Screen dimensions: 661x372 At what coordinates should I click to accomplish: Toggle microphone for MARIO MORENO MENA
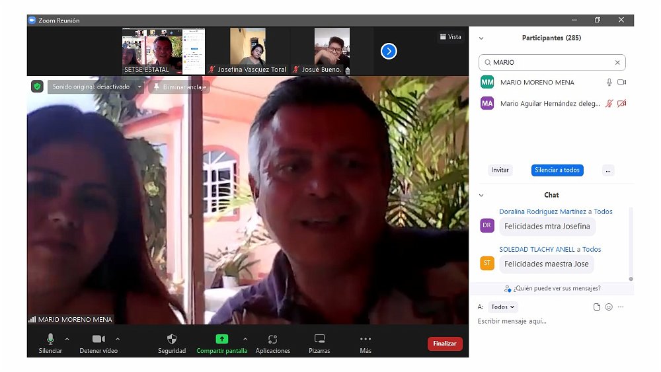[609, 83]
